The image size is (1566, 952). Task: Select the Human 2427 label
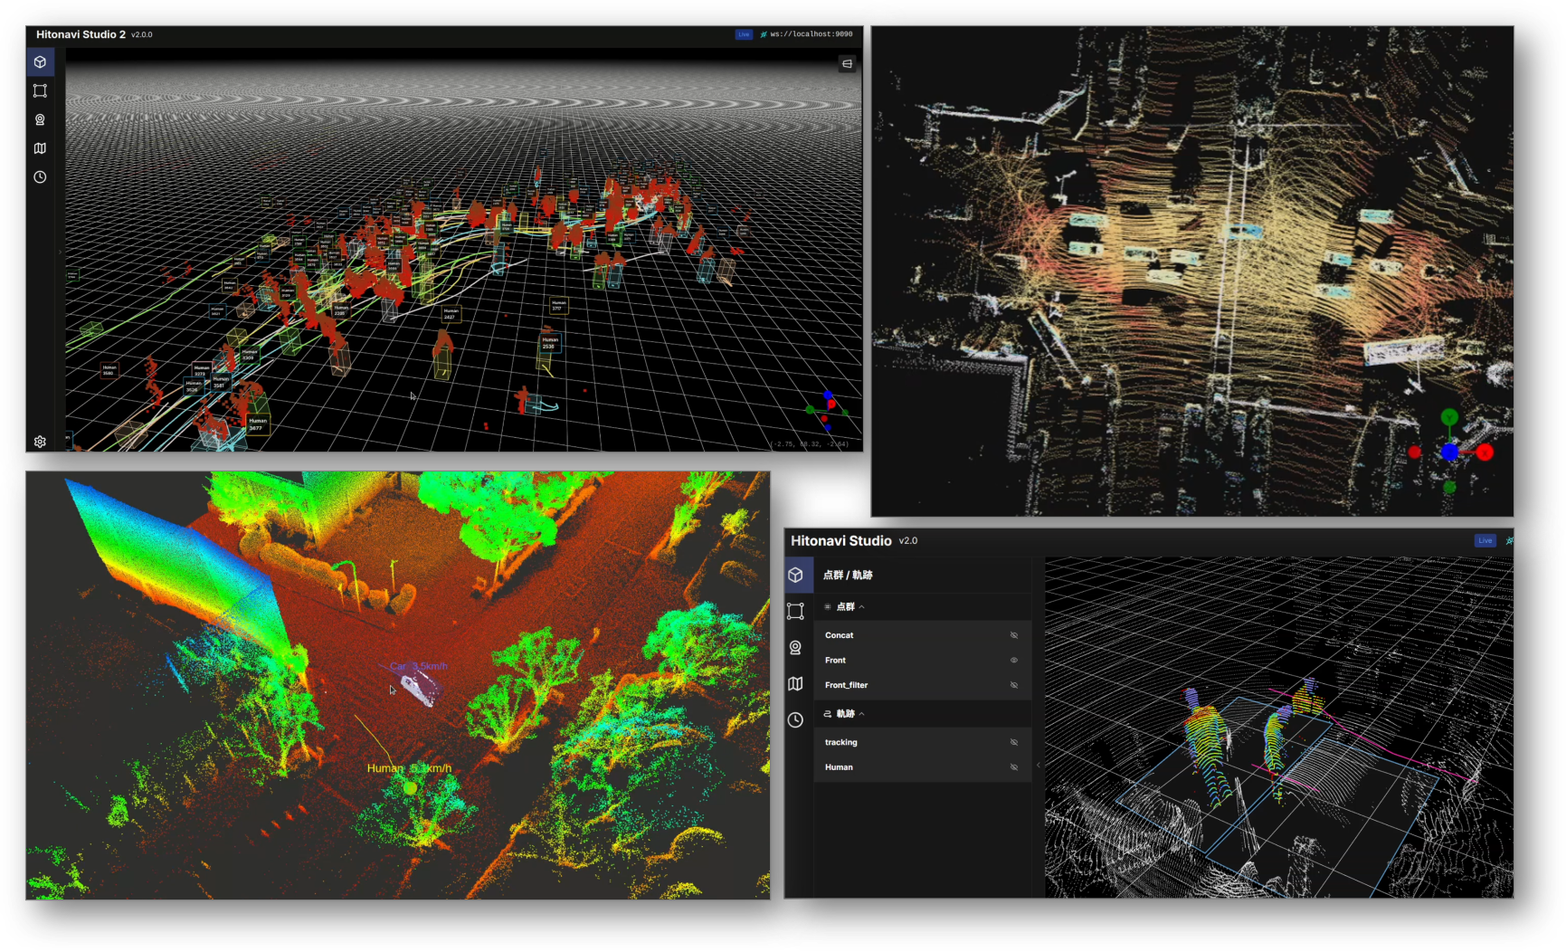(x=451, y=314)
